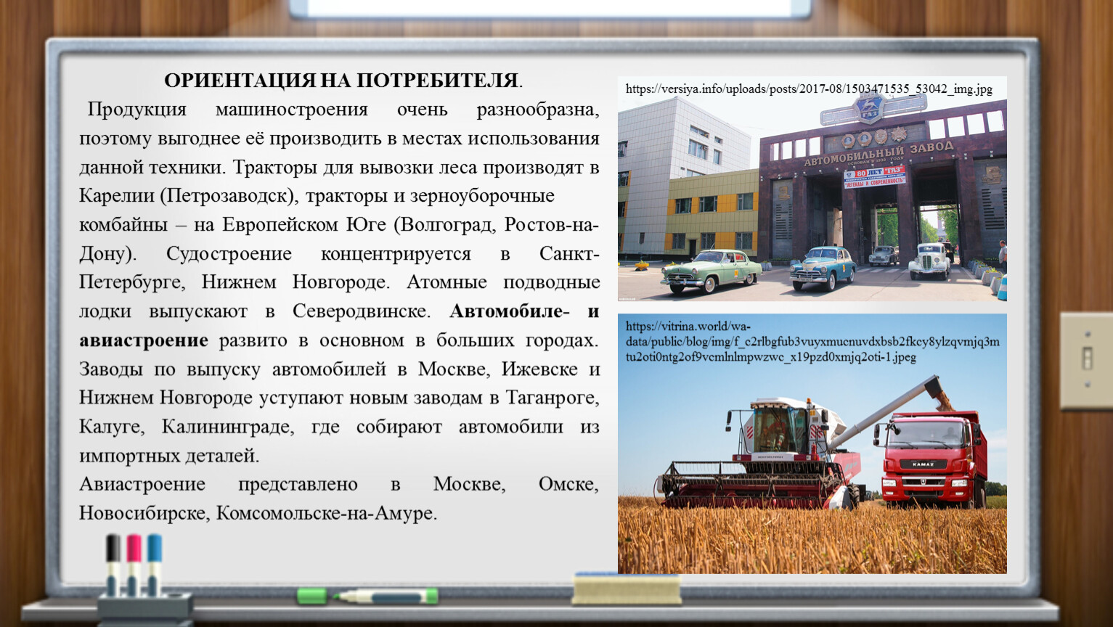Click the versiya.info image URL link
Viewport: 1113px width, 627px height.
[x=809, y=89]
